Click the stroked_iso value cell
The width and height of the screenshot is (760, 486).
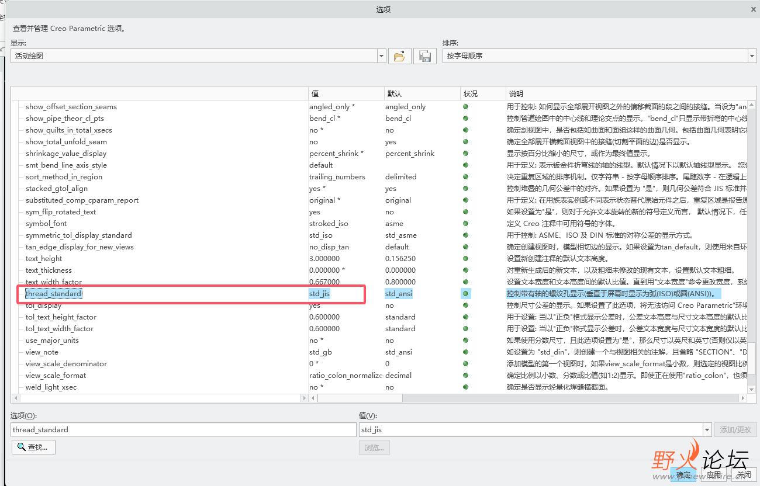click(x=329, y=224)
